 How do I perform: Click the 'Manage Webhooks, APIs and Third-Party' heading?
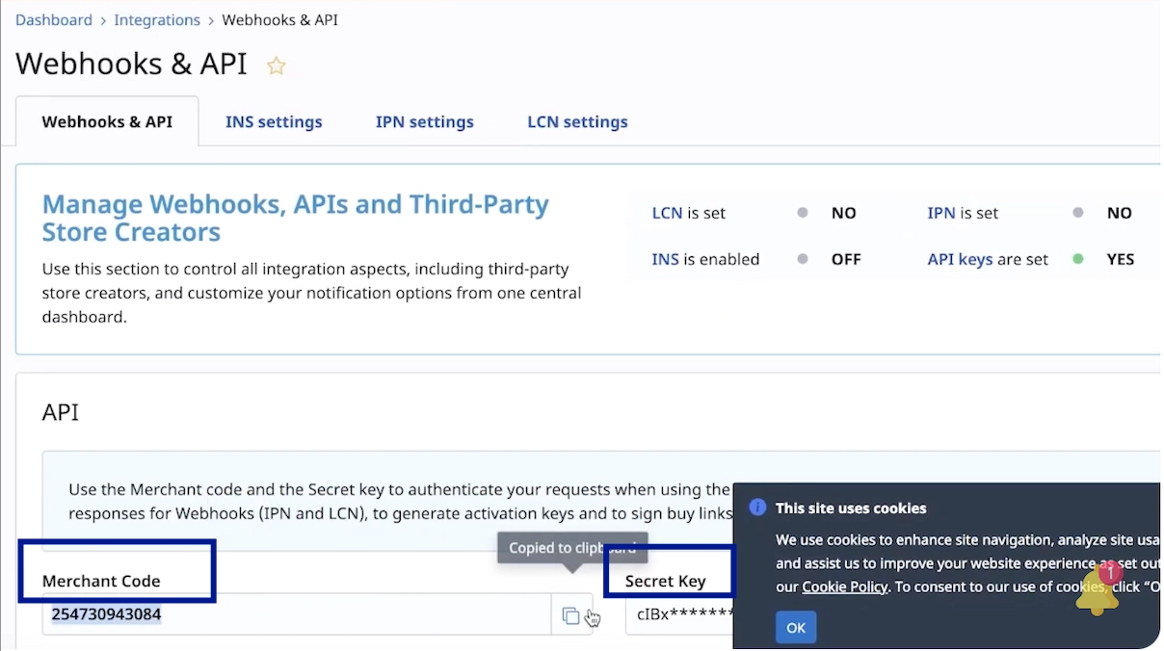click(x=296, y=218)
